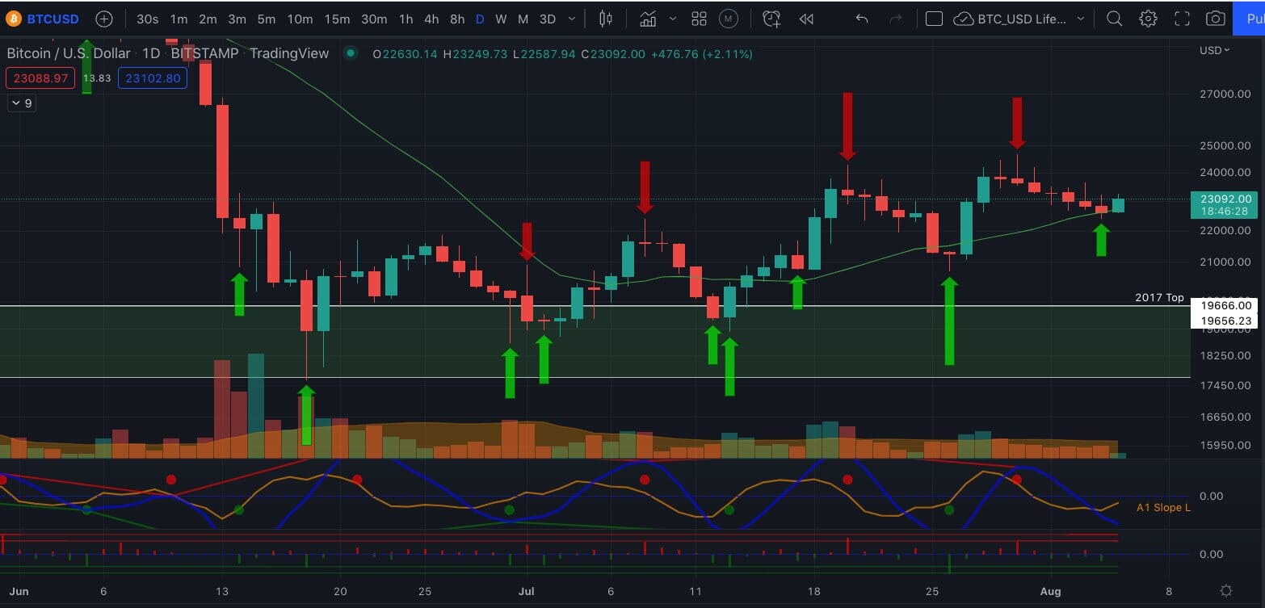
Task: Expand the favorite indicators dropdown arrow
Action: coord(672,19)
